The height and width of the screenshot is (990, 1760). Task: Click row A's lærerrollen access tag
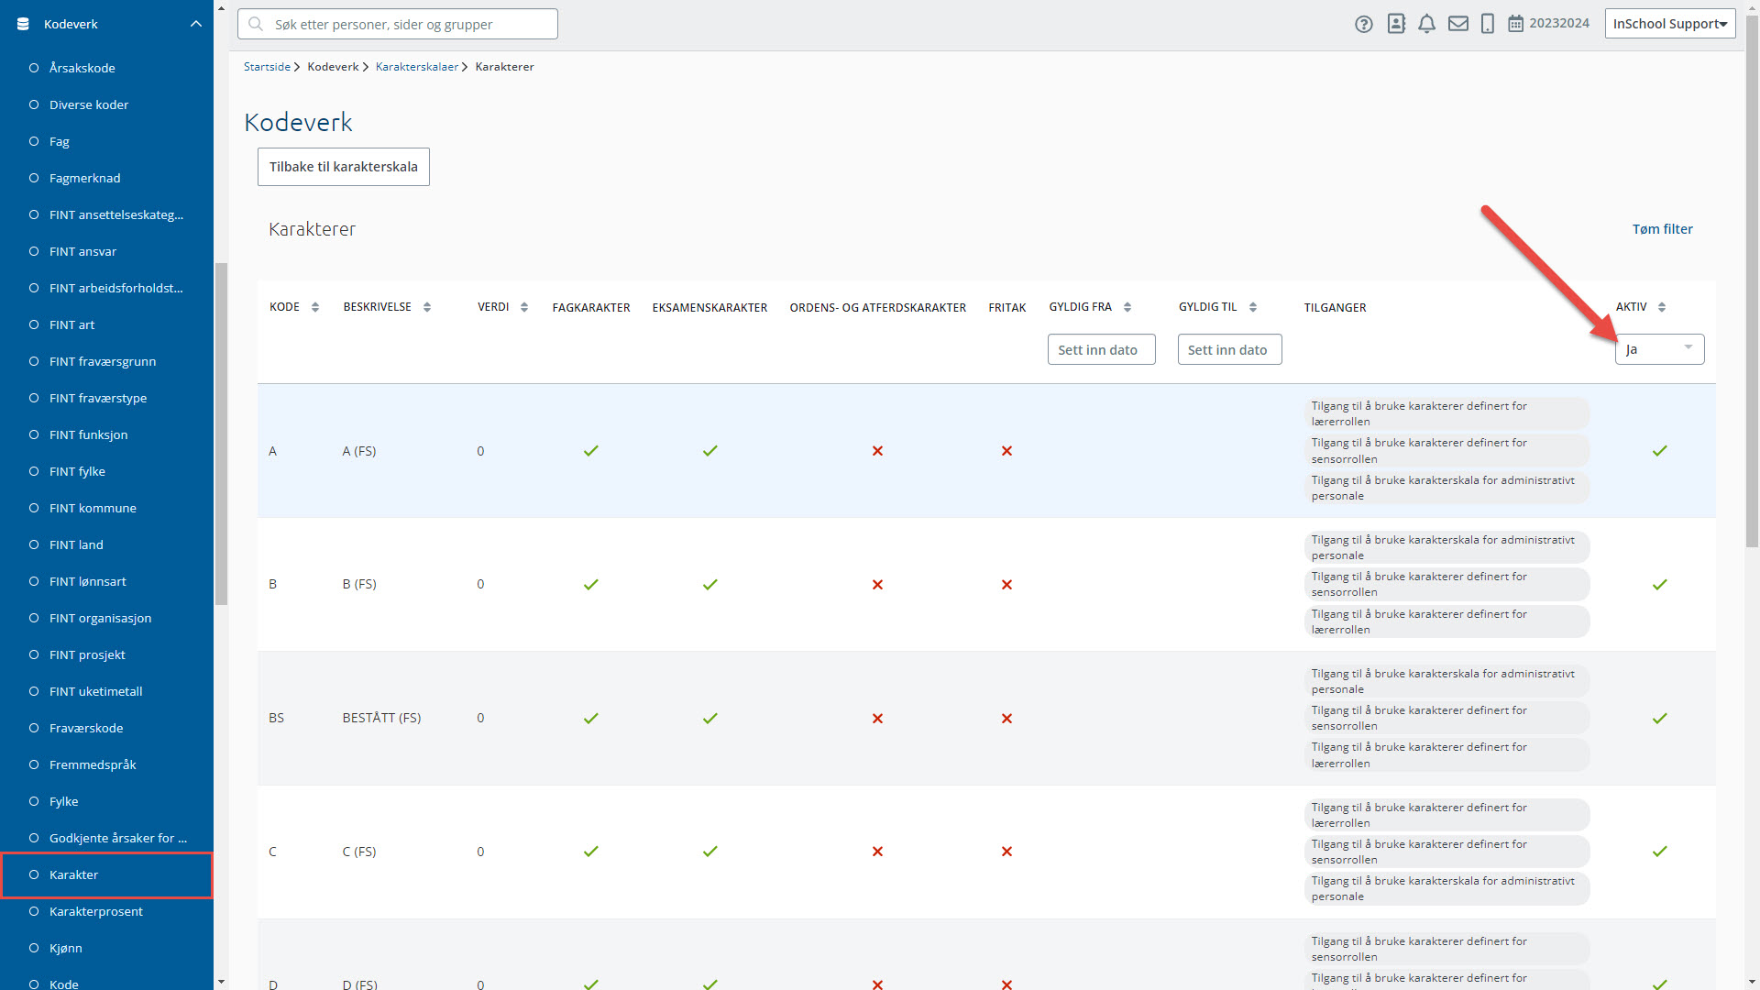tap(1446, 413)
